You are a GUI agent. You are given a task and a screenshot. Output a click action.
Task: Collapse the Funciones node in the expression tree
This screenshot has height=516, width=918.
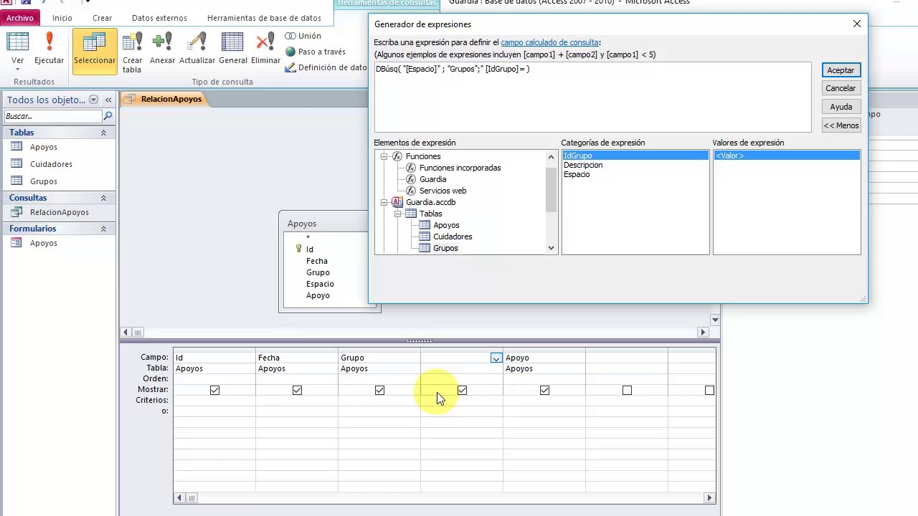(x=384, y=156)
